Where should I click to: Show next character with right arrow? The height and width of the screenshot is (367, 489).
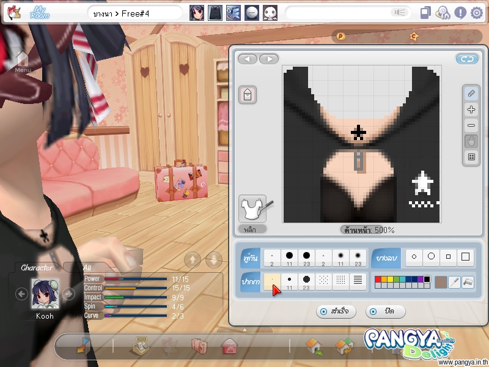coord(68,294)
